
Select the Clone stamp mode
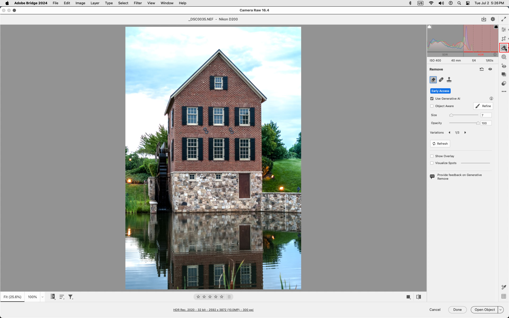click(x=449, y=80)
